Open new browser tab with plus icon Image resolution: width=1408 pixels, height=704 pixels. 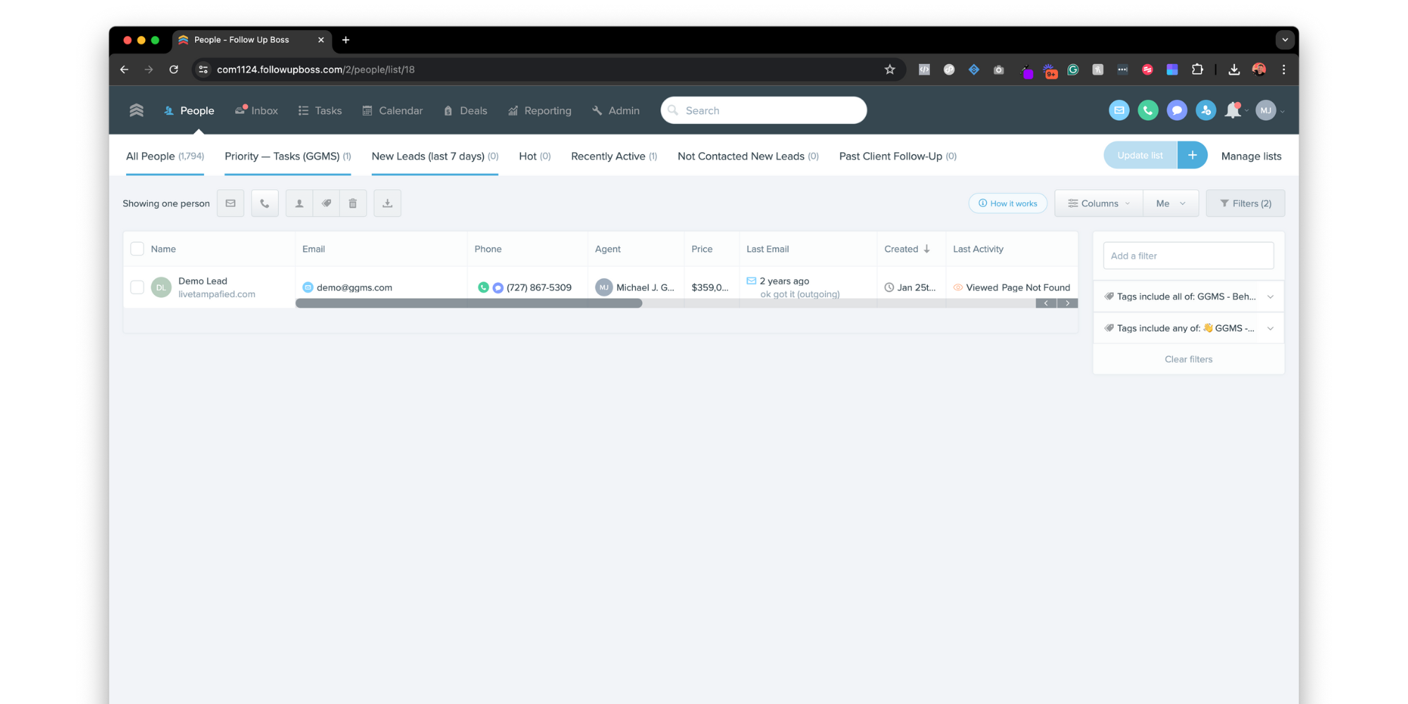coord(346,40)
